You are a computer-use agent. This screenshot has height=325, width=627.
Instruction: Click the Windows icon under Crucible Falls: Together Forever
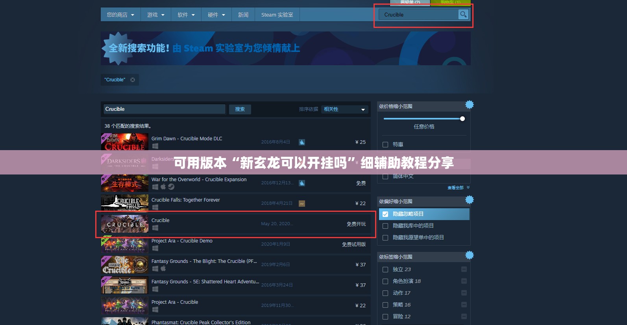point(155,207)
